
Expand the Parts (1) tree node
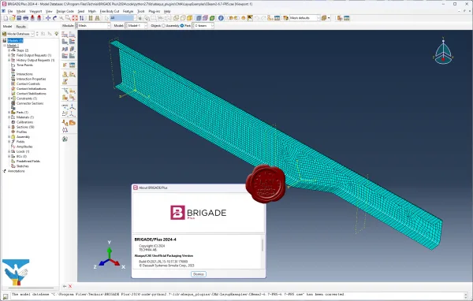click(9, 112)
